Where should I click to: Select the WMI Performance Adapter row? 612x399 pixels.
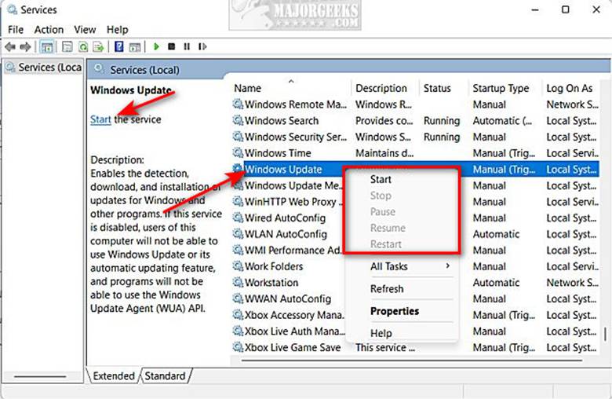pos(416,250)
